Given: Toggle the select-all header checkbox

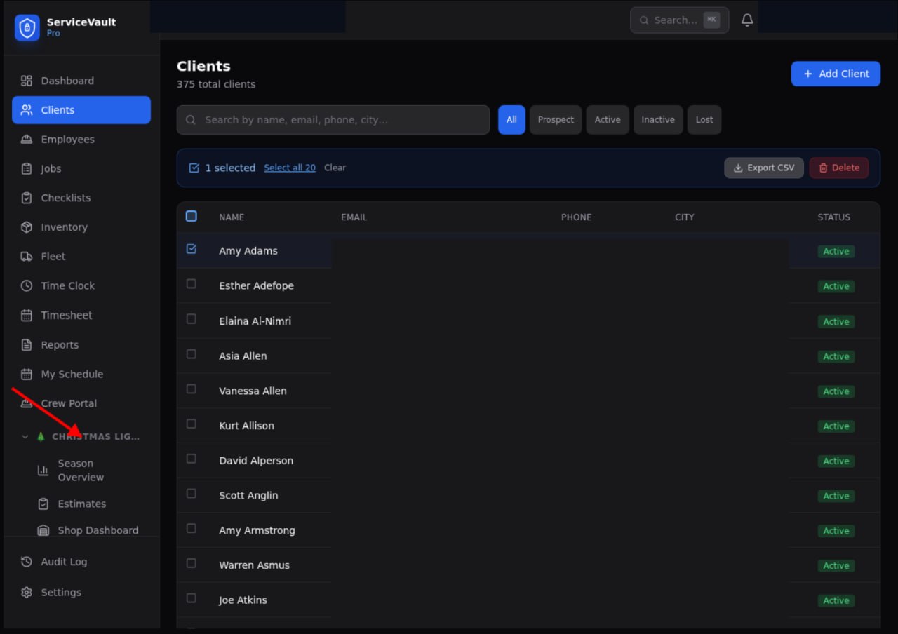Looking at the screenshot, I should click(192, 216).
